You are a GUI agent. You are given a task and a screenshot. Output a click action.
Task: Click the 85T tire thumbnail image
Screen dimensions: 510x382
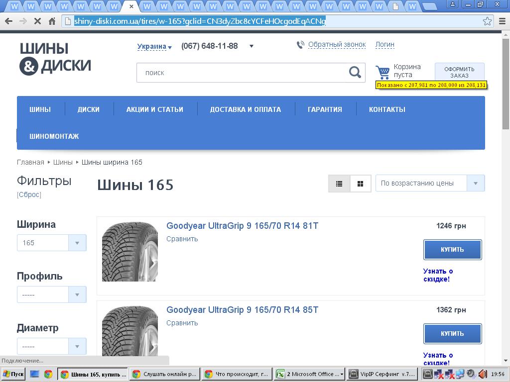tap(130, 331)
